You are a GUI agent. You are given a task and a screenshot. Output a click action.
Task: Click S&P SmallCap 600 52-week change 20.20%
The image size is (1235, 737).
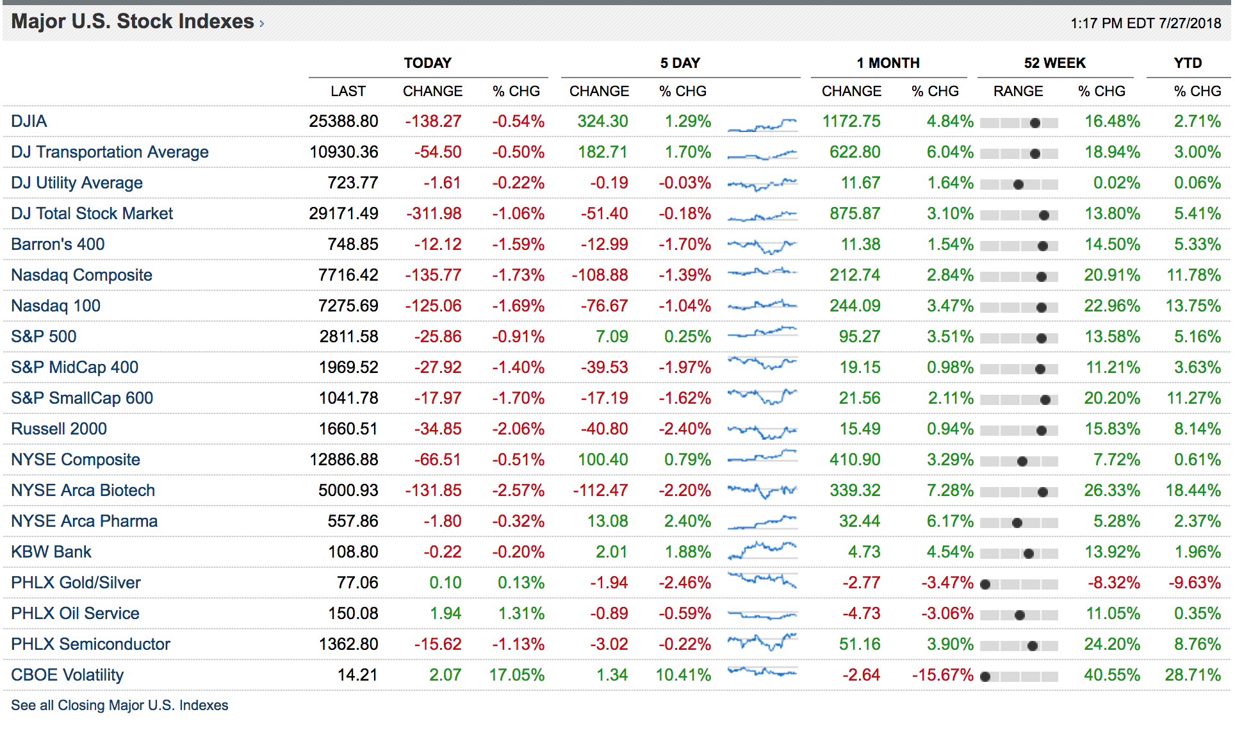pos(1112,398)
